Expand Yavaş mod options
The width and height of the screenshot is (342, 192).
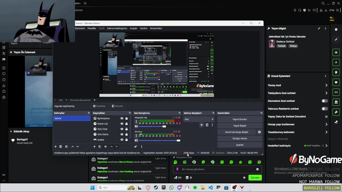pyautogui.click(x=326, y=85)
